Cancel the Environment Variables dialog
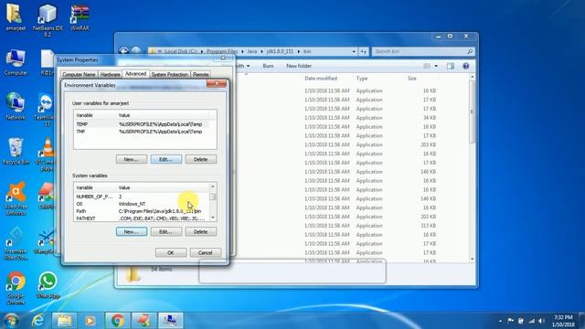The height and width of the screenshot is (329, 585). (205, 252)
